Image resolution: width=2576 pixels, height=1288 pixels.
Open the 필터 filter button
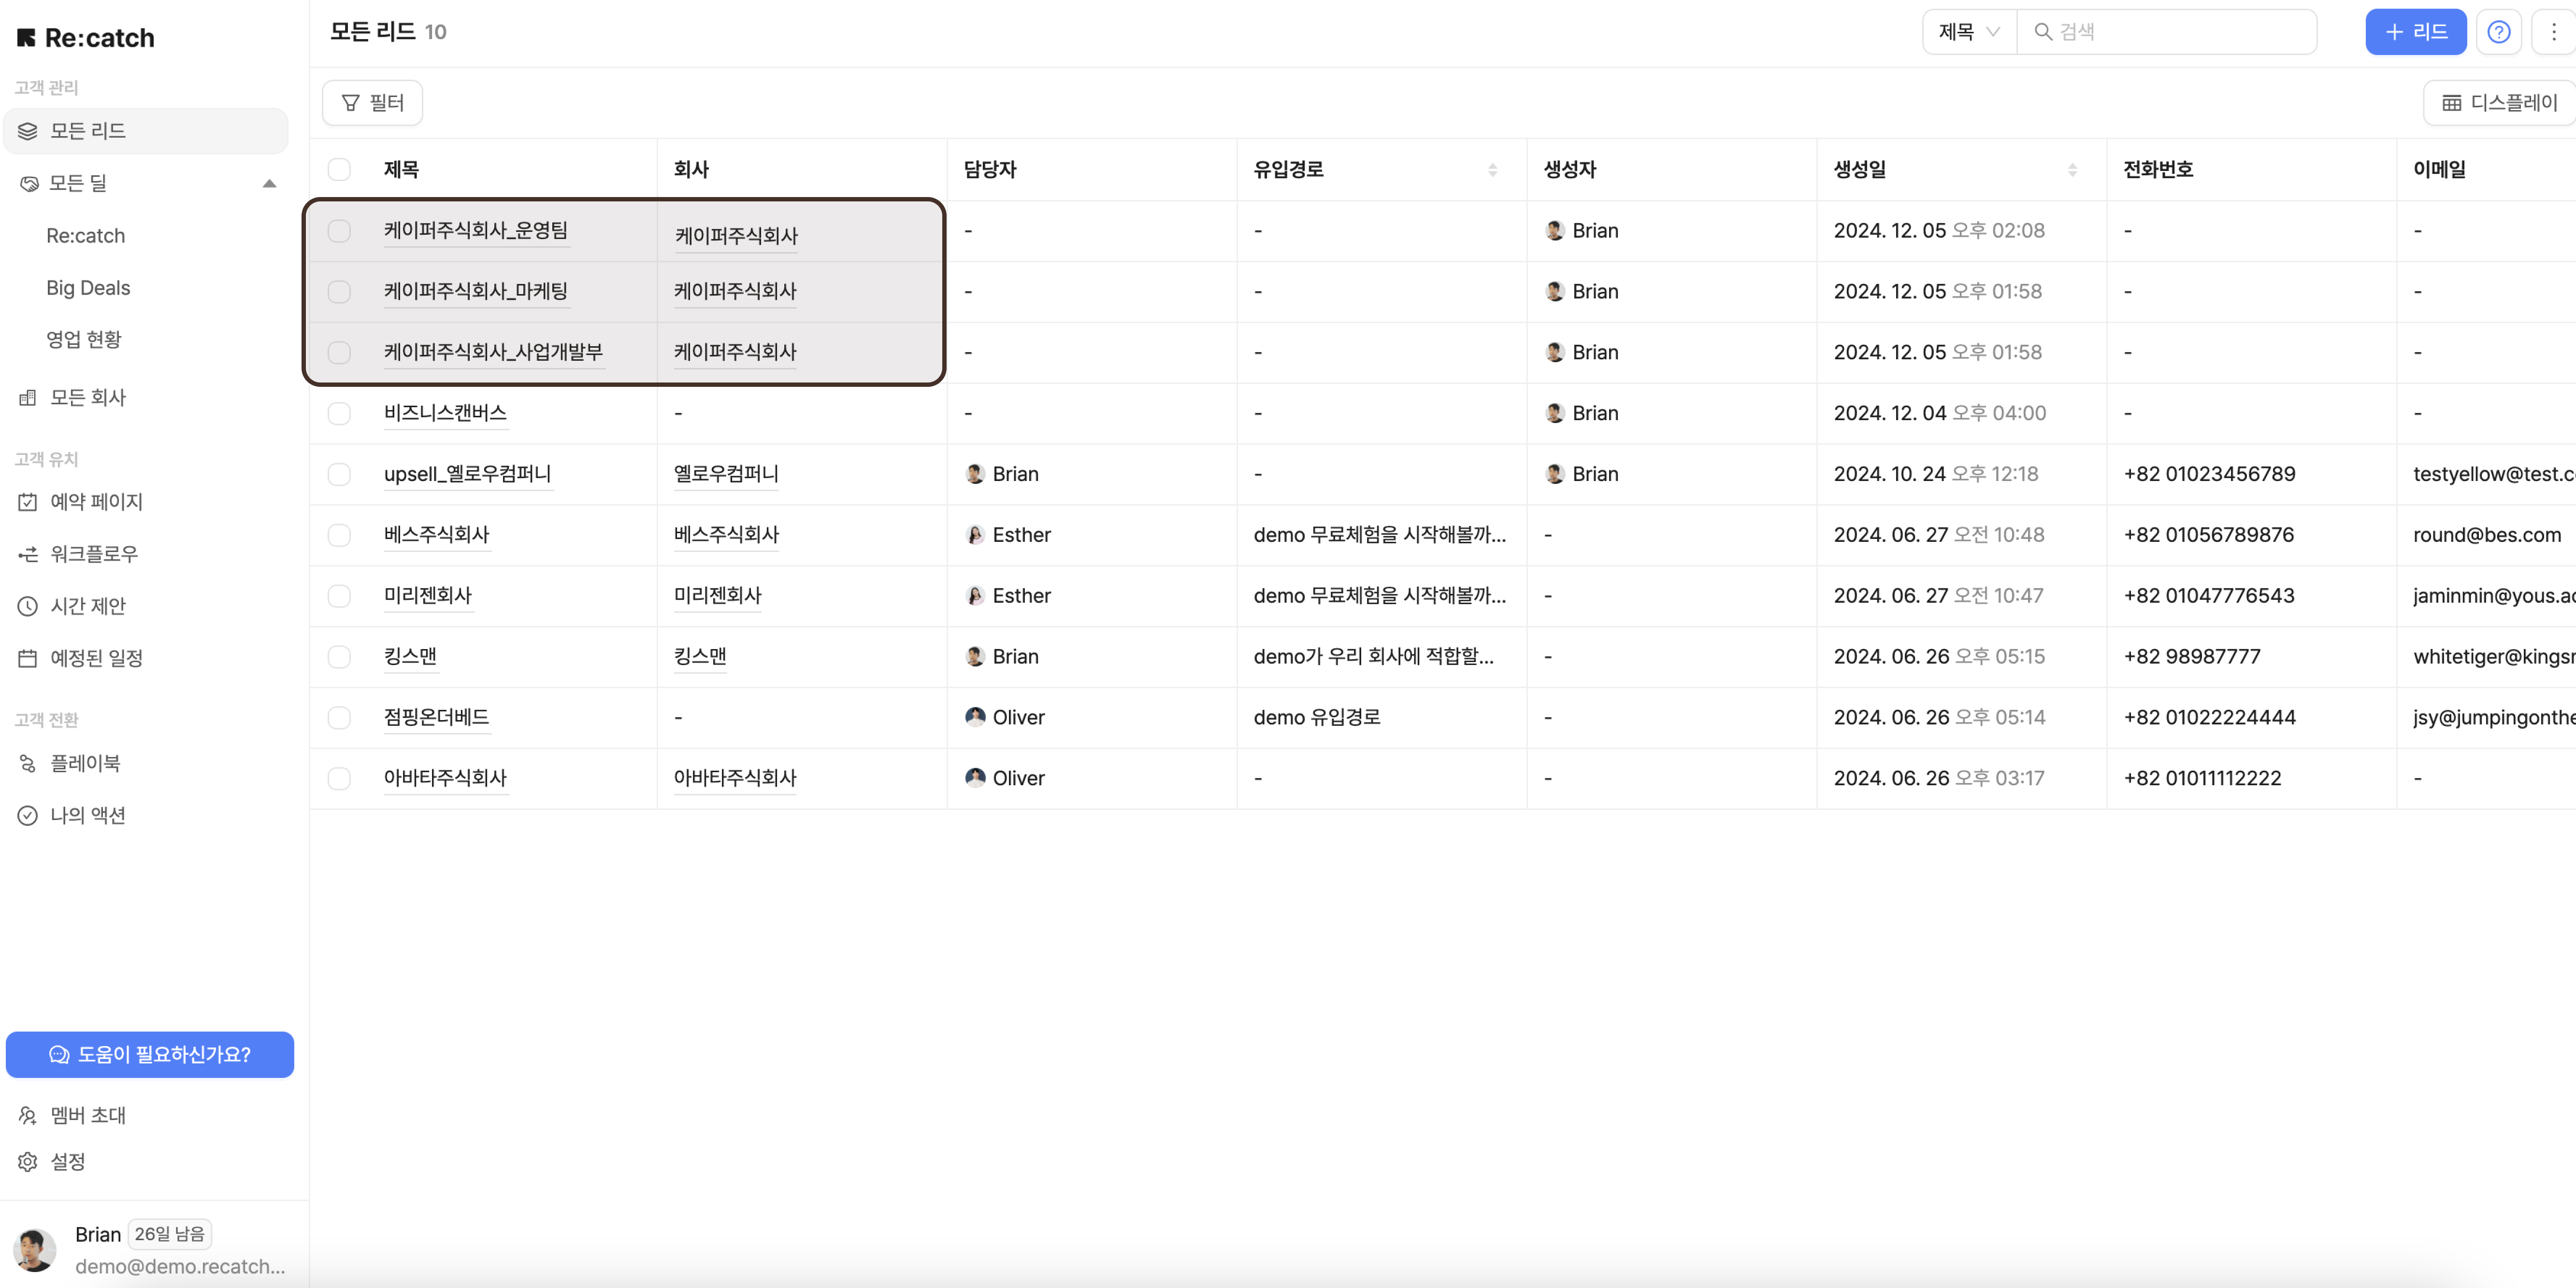372,103
